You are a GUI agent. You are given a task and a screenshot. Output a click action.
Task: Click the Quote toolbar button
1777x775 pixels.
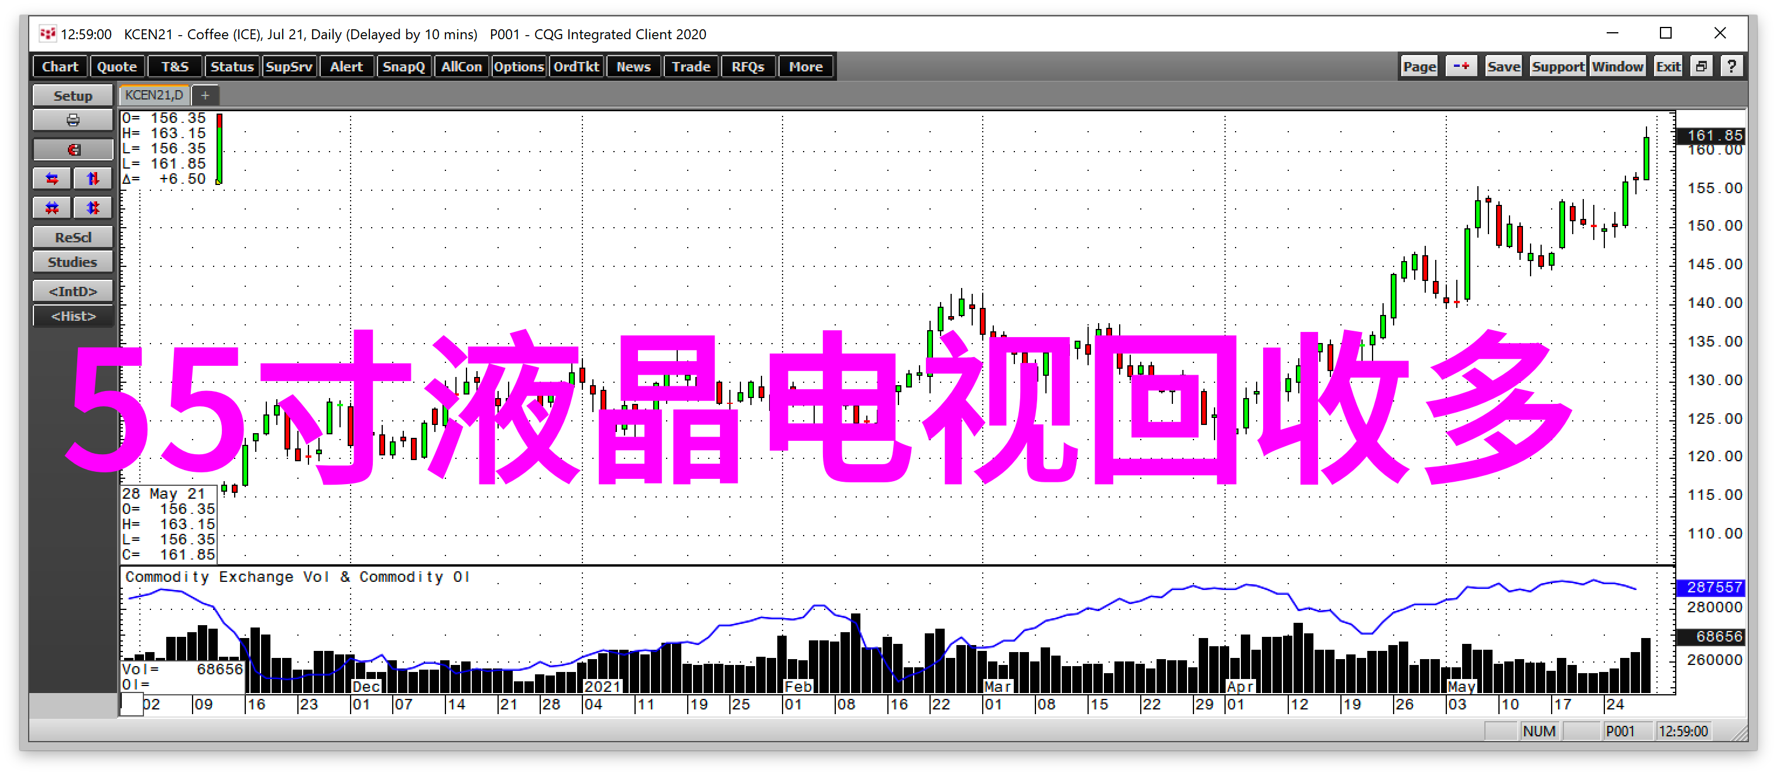116,67
